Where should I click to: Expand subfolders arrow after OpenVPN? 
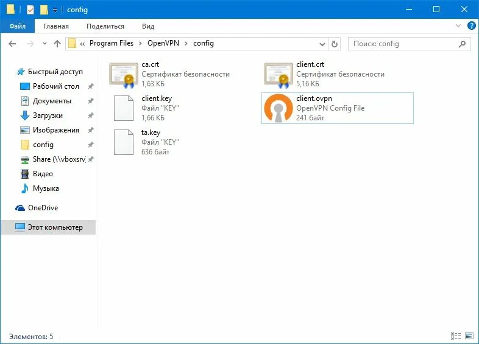click(186, 44)
